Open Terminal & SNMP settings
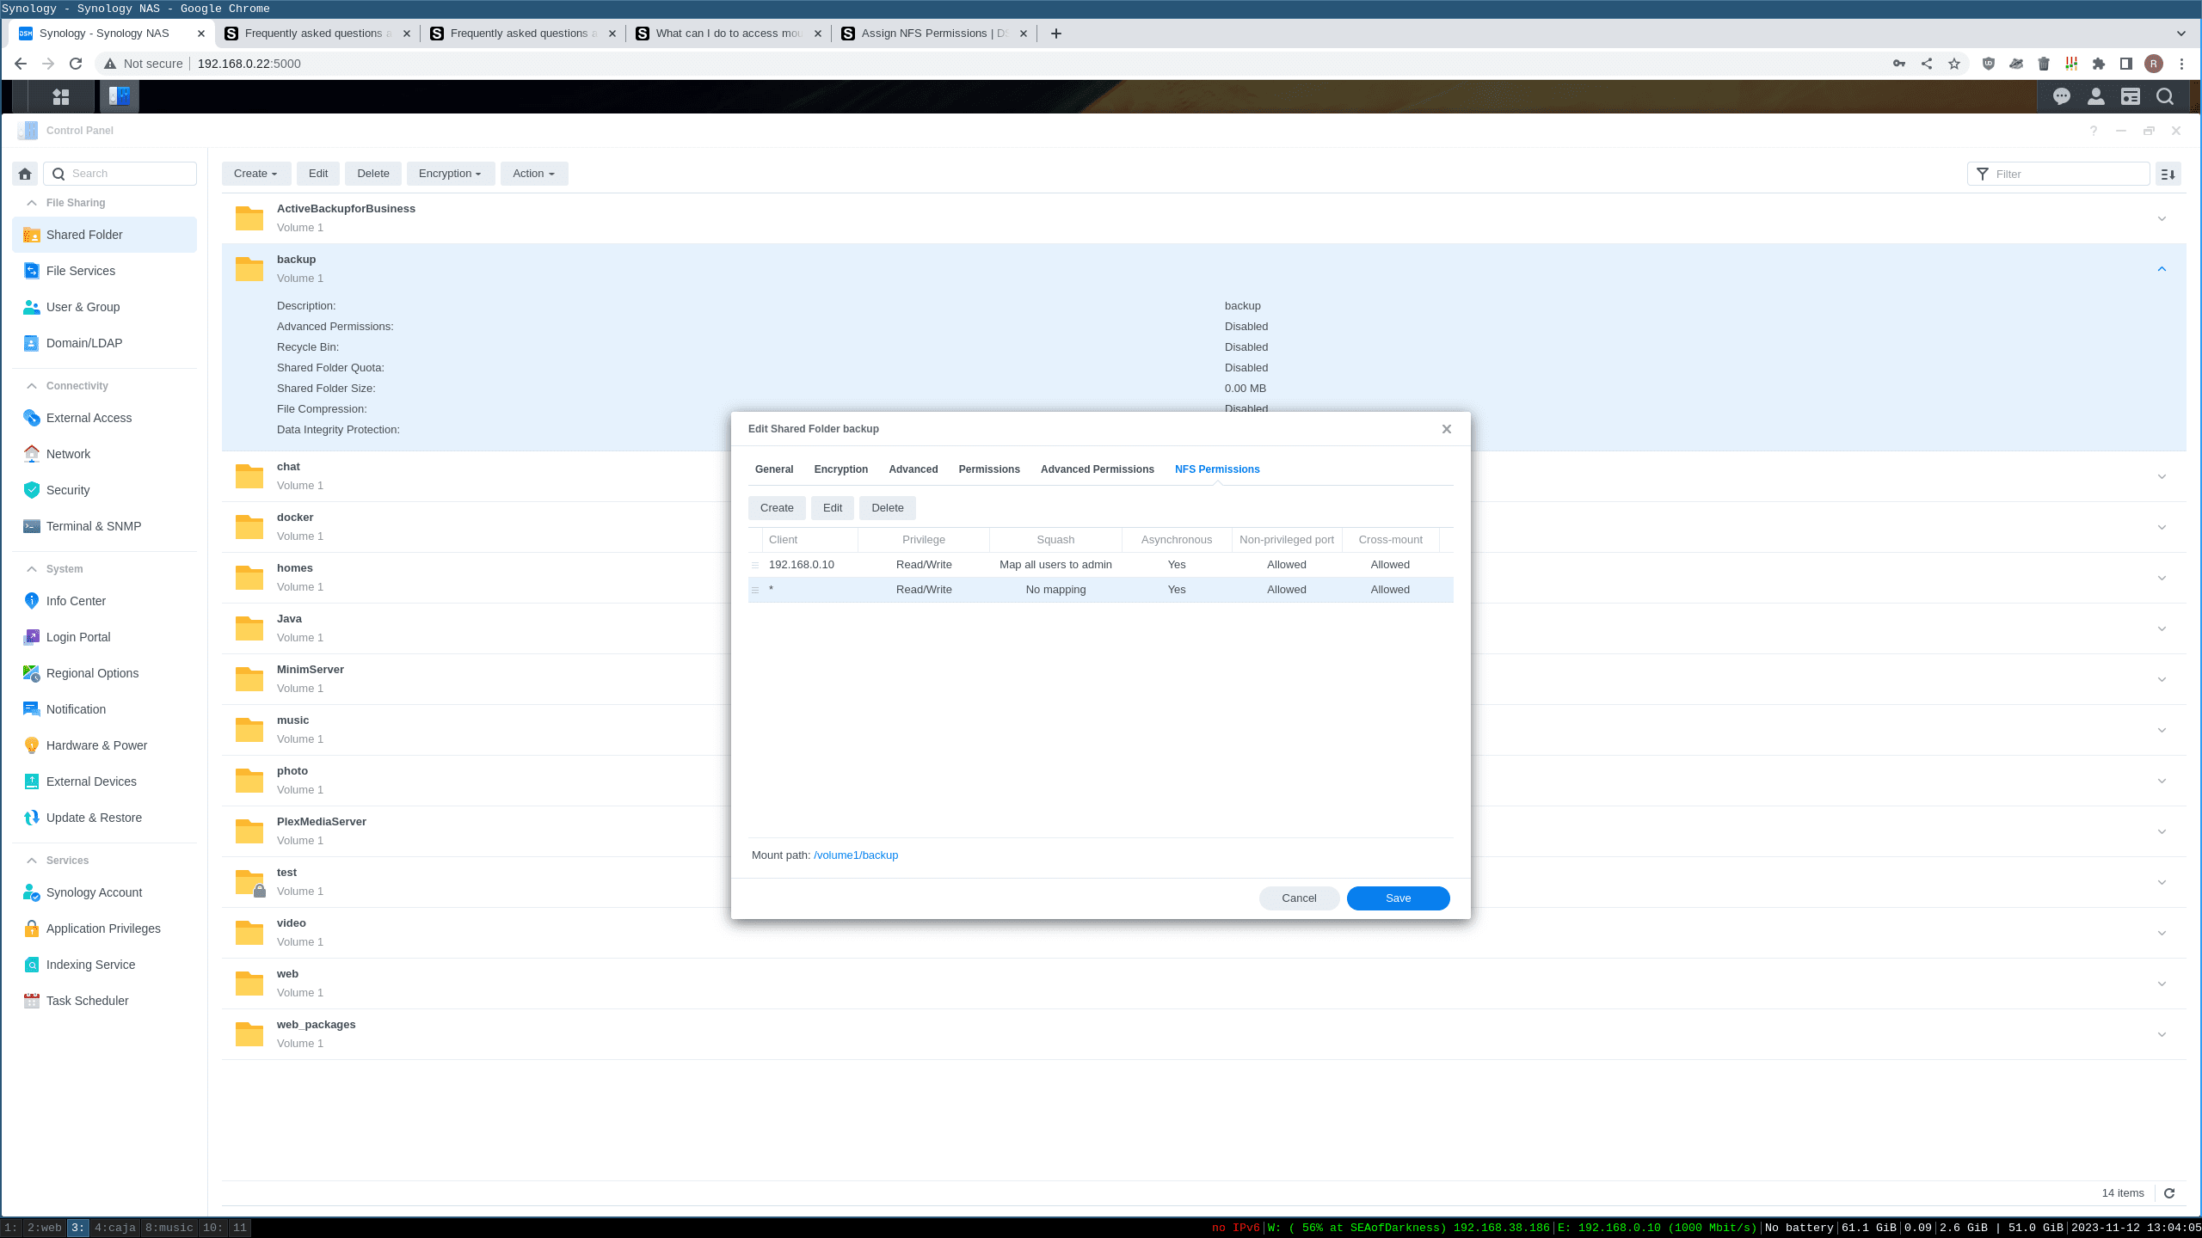Viewport: 2202px width, 1238px height. tap(104, 526)
